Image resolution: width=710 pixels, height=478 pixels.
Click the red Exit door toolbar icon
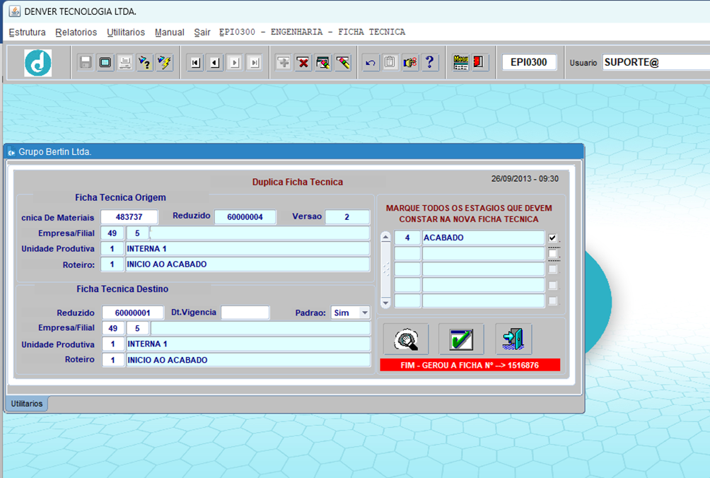(x=479, y=62)
